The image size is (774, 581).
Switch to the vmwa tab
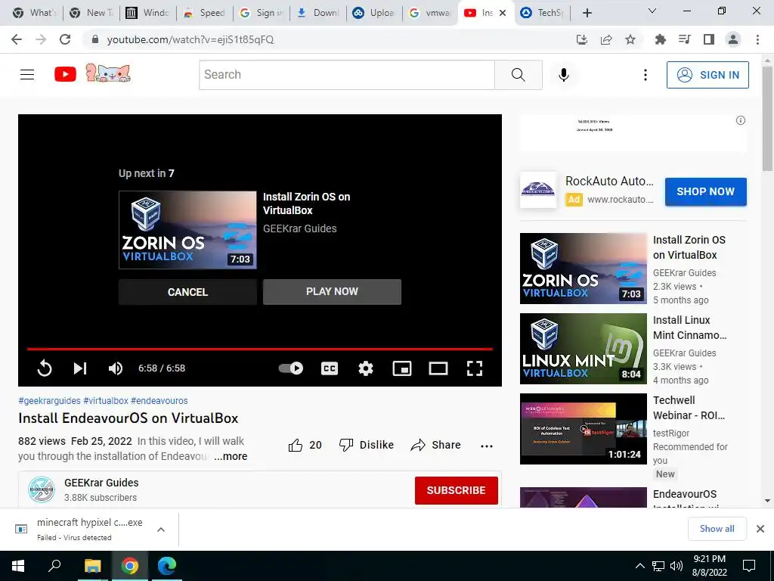click(430, 13)
